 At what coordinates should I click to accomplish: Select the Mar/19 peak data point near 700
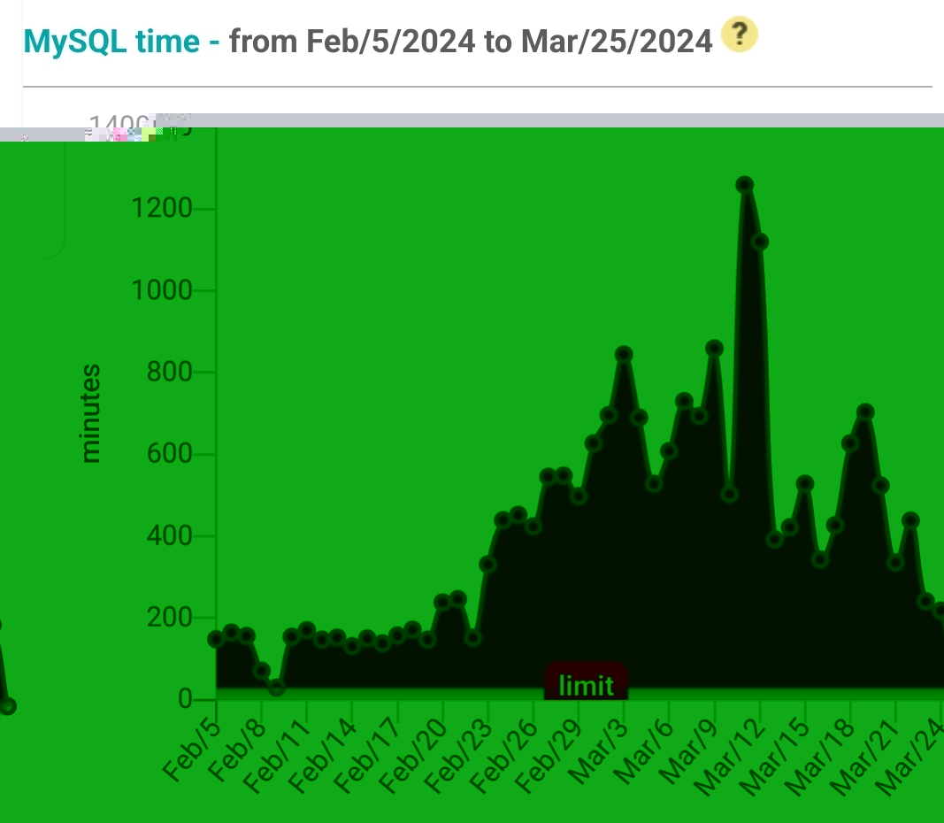click(865, 411)
